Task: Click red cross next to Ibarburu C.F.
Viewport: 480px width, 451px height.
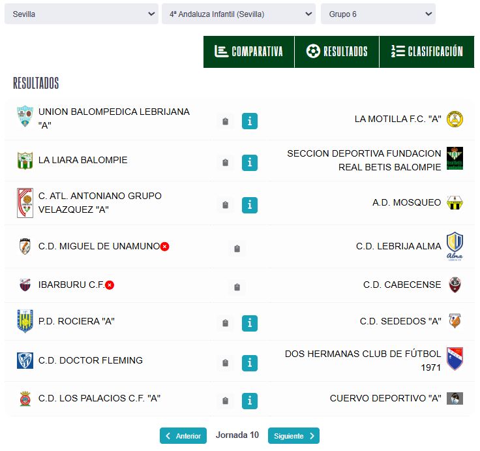Action: point(110,285)
